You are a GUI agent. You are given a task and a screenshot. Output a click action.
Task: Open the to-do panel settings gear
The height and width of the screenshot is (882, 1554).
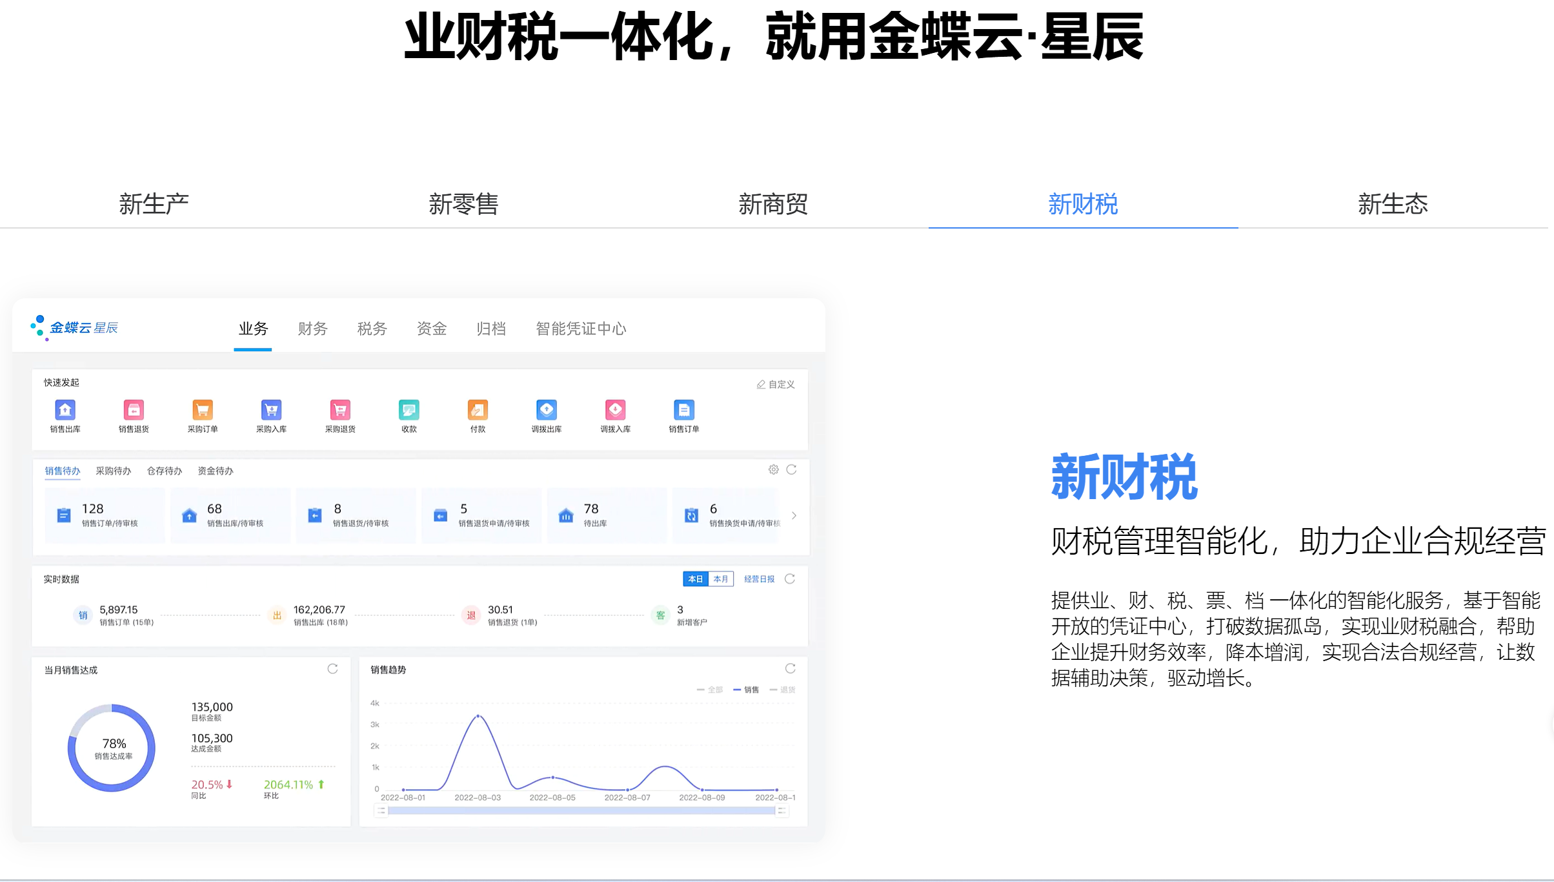(x=773, y=469)
